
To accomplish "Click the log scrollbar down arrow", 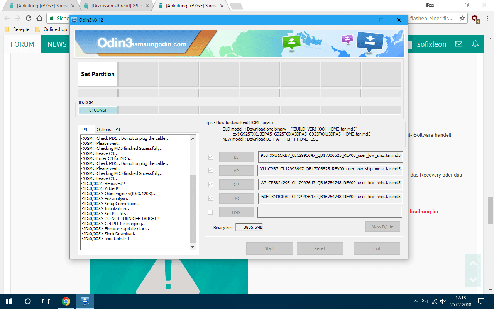I will tap(193, 246).
